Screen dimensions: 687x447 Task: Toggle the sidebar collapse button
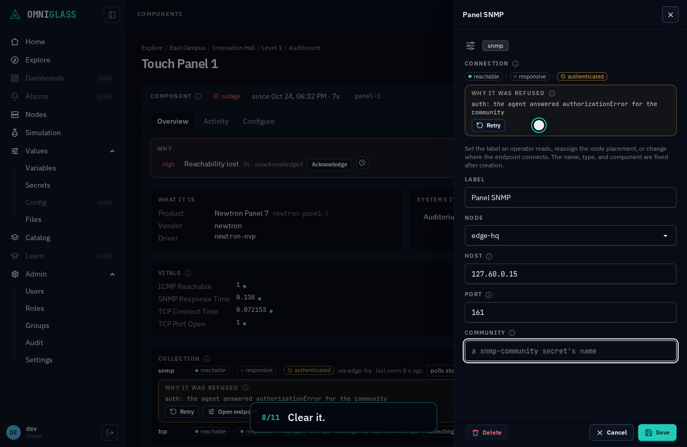[x=112, y=15]
